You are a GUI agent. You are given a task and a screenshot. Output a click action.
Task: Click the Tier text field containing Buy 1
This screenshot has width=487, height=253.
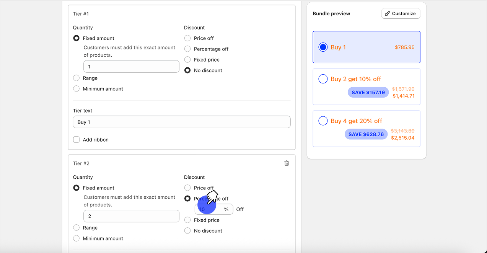point(181,122)
